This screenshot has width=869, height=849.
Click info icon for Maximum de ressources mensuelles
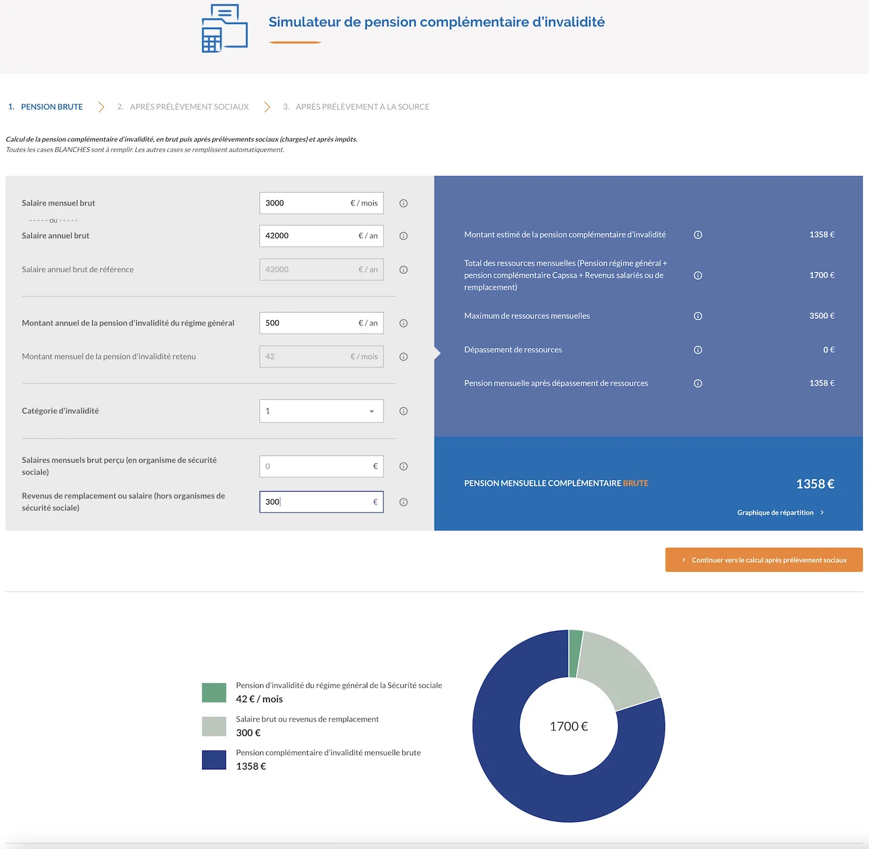[698, 316]
